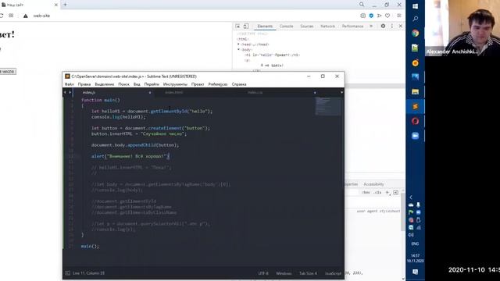The width and height of the screenshot is (500, 281).
Task: Open Справка menu in Sublime Text
Action: click(x=239, y=84)
